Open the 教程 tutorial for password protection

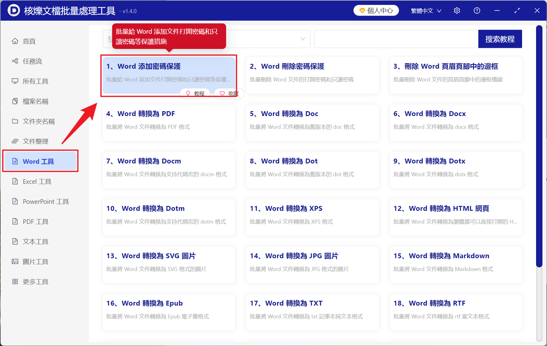point(195,93)
